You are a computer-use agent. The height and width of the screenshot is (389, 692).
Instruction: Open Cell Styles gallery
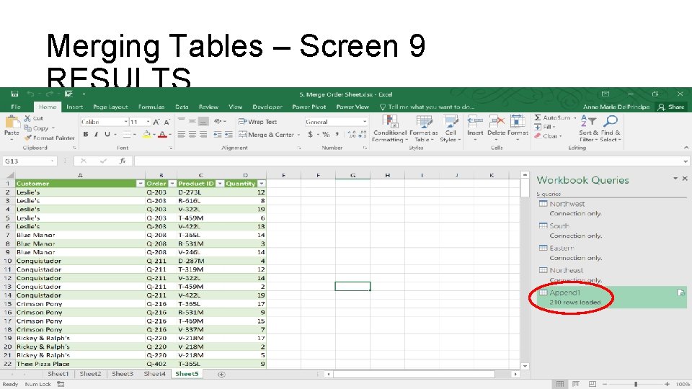[450, 128]
